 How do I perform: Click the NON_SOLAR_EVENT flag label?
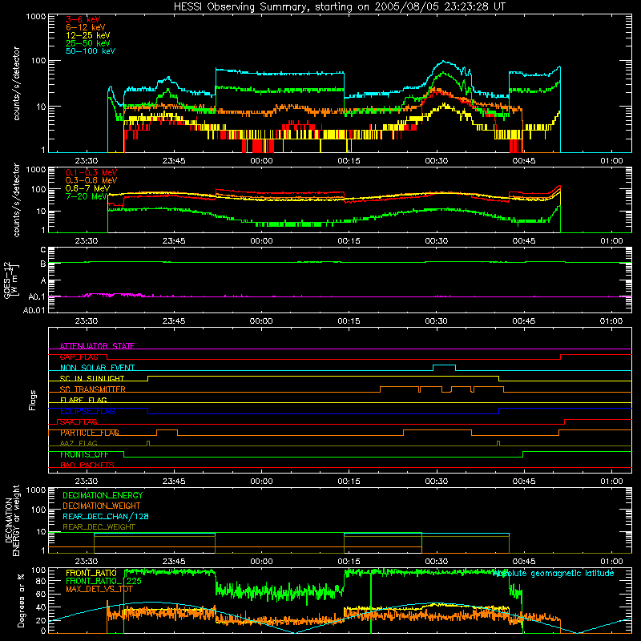(97, 368)
